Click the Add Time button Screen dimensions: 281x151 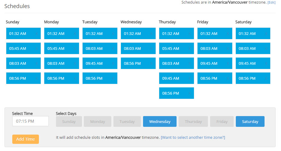click(x=25, y=139)
